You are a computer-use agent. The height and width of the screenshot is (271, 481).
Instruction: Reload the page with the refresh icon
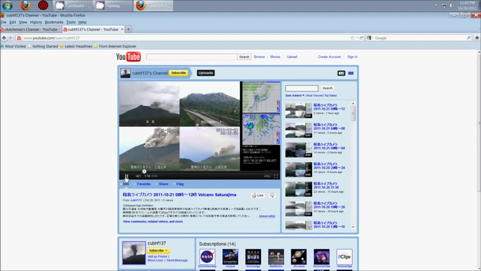click(x=361, y=38)
